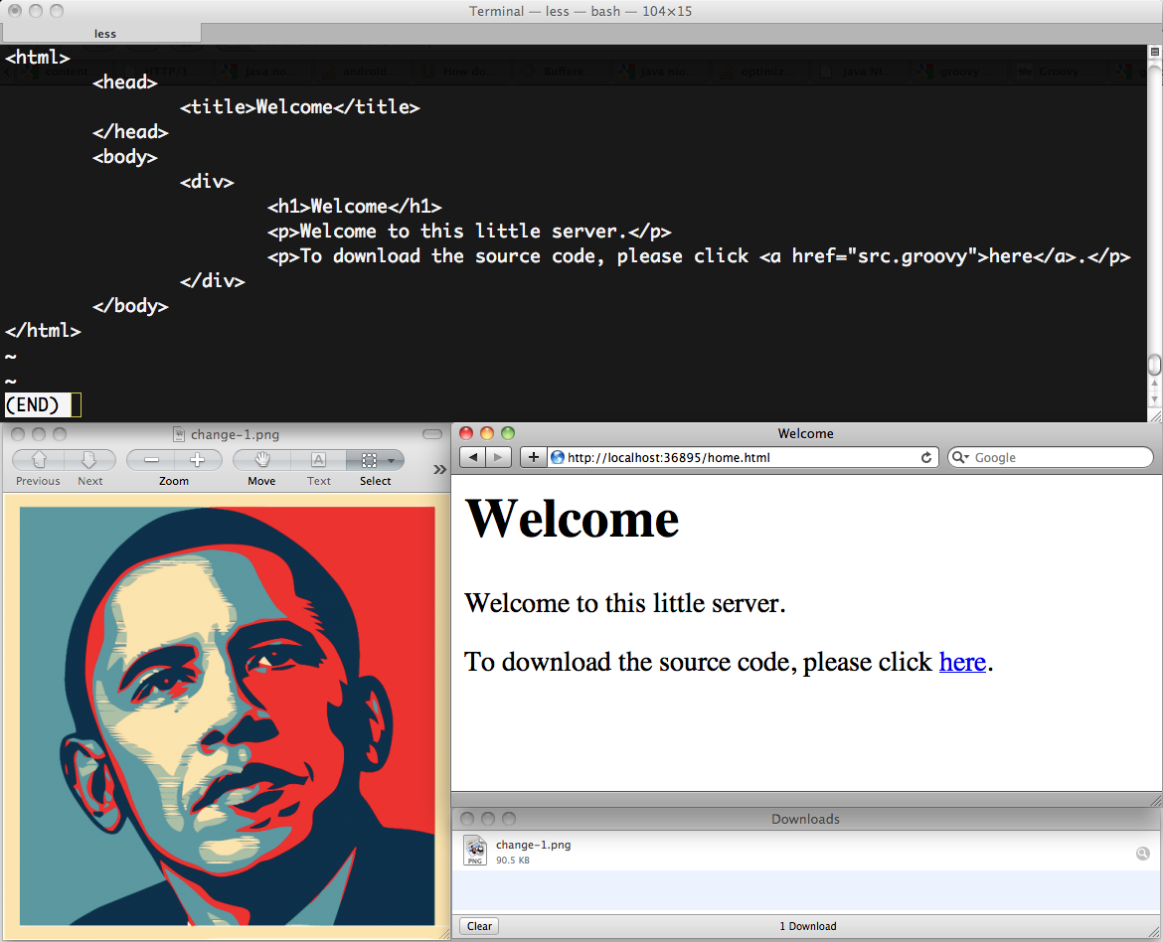Screen dimensions: 1163x942
Task: Click the Obama poster image in Preview
Action: click(227, 715)
